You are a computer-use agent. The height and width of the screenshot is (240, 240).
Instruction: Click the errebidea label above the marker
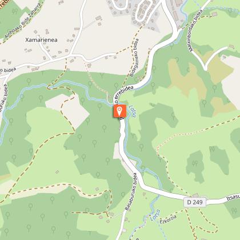pos(123,94)
